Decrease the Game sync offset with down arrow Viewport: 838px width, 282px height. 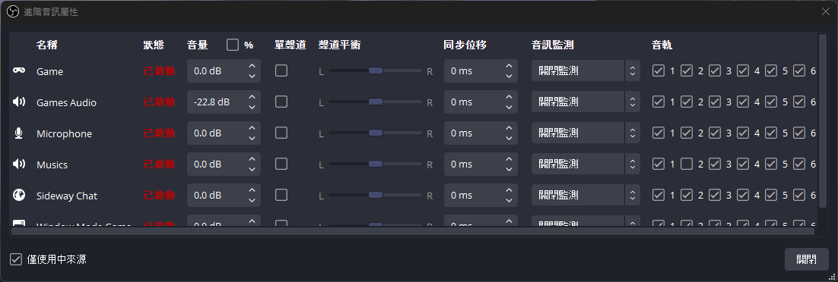509,76
